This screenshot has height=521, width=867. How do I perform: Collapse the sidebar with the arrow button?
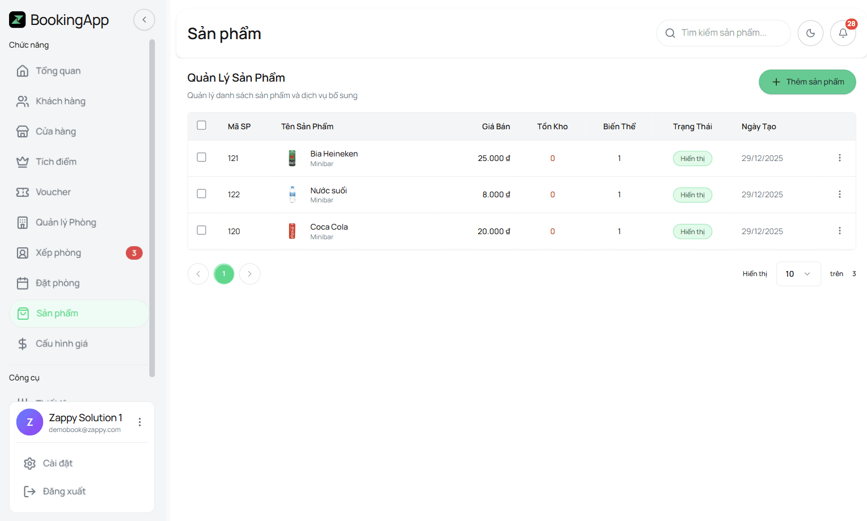click(144, 20)
